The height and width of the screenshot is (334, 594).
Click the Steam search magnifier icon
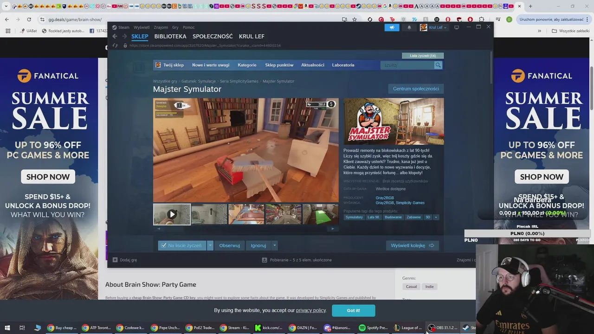click(x=438, y=65)
